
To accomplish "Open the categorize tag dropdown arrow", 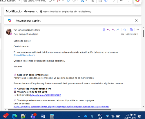I will 54,1.
